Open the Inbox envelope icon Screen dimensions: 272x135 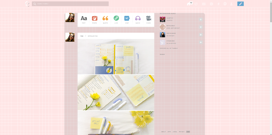[x=204, y=4]
